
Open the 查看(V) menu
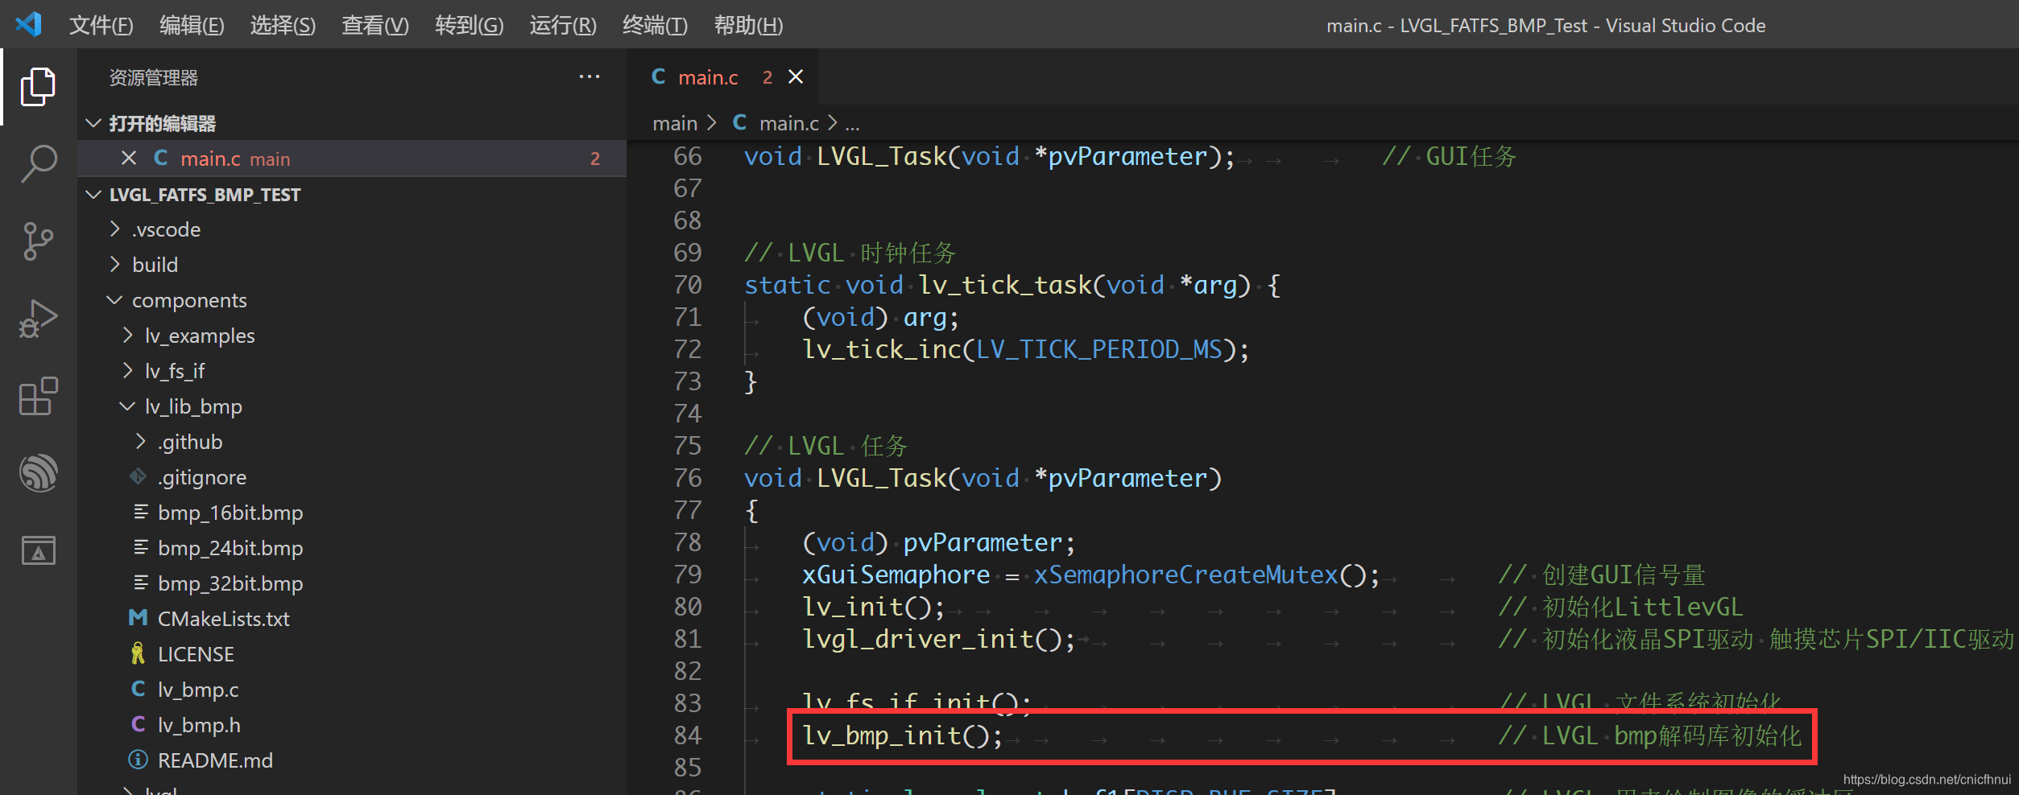pyautogui.click(x=375, y=26)
